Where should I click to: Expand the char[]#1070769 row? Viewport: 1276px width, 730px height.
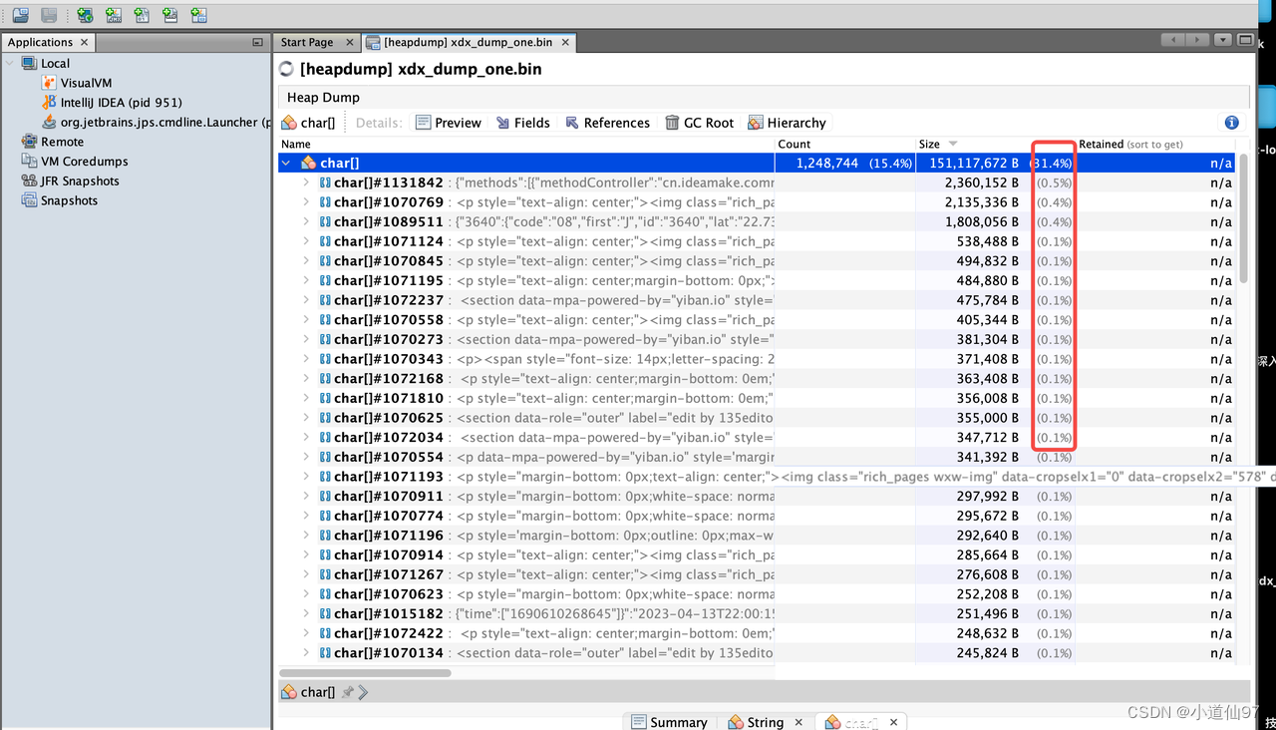tap(306, 202)
